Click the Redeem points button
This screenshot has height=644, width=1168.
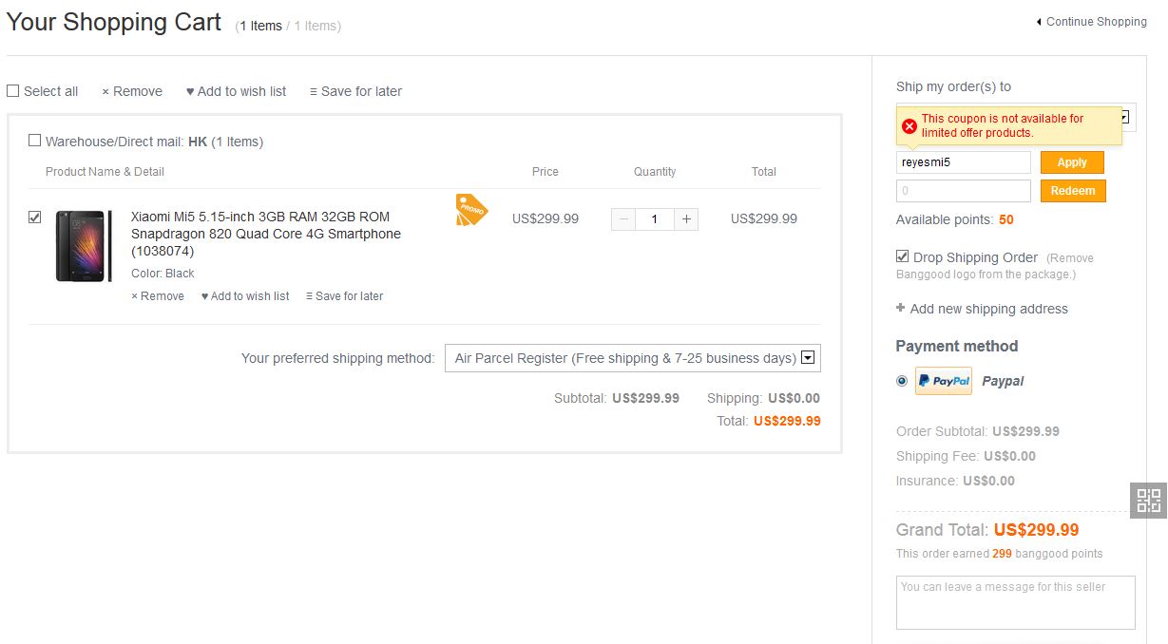[1073, 191]
